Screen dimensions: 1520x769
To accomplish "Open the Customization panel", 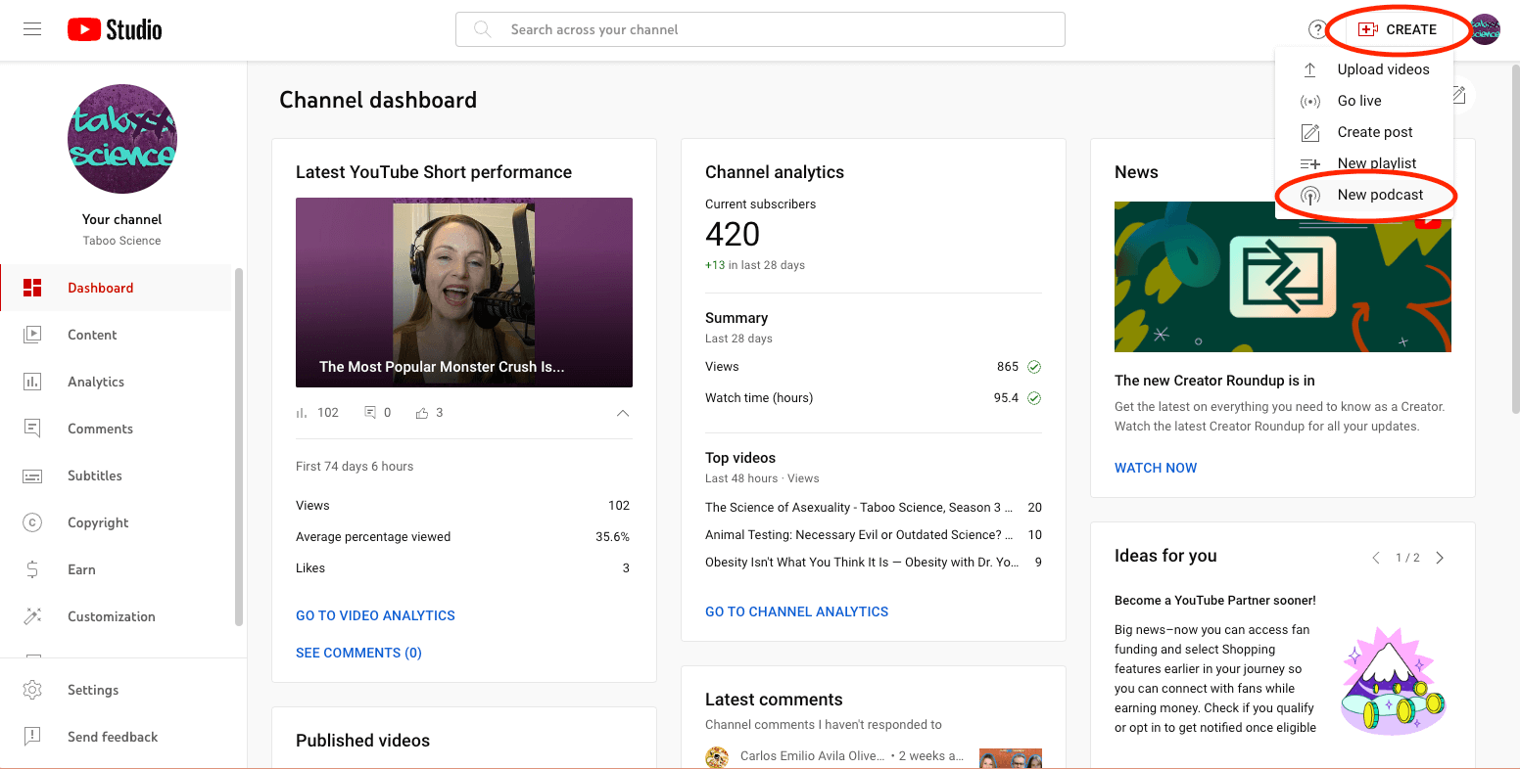I will pyautogui.click(x=111, y=616).
